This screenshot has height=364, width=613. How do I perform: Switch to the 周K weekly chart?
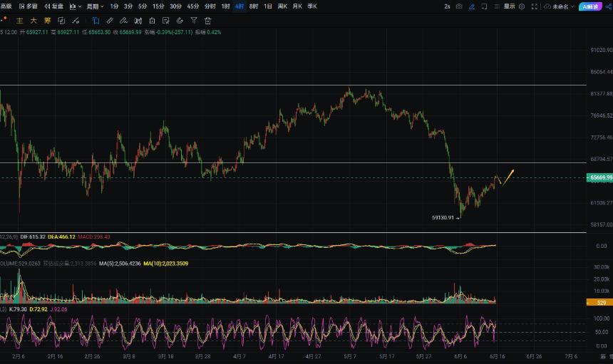[282, 6]
